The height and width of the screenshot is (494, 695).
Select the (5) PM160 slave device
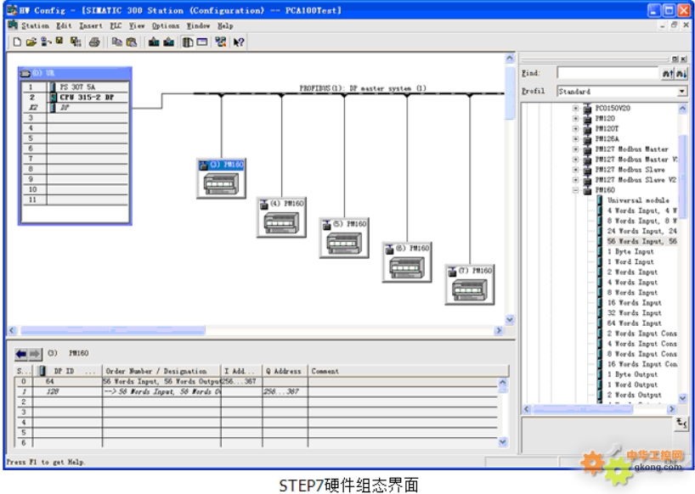[344, 239]
